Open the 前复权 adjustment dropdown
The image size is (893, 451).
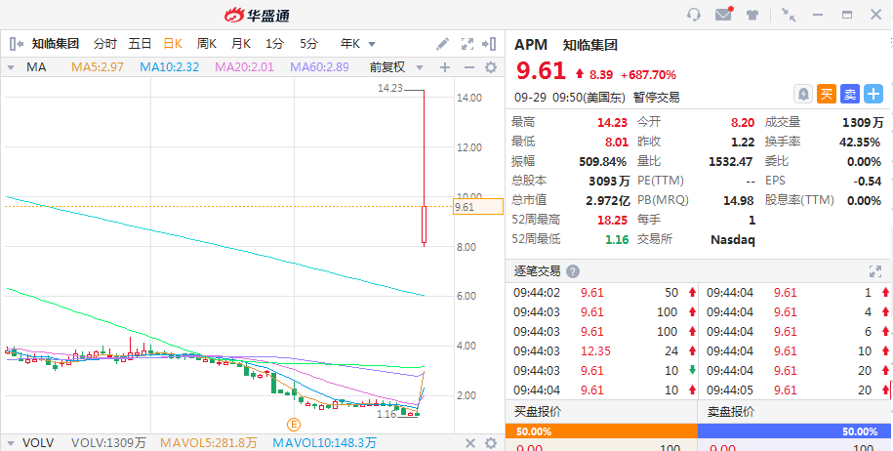[396, 67]
